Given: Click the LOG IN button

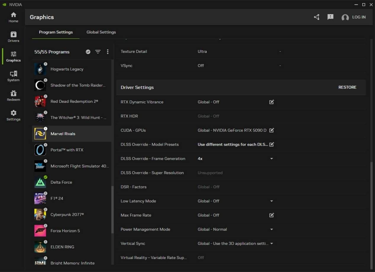Looking at the screenshot, I should click(x=358, y=17).
